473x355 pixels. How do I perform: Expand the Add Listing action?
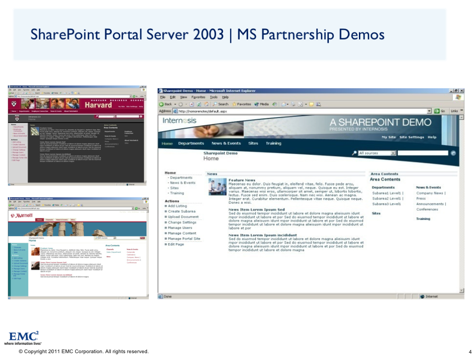(166, 206)
